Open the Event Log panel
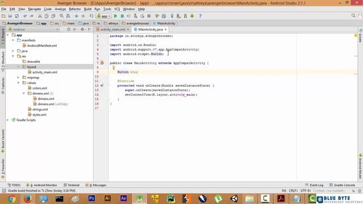 coord(314,185)
